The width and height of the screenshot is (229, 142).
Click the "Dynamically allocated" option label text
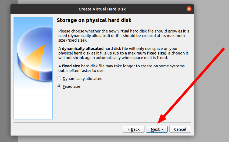(x=82, y=79)
